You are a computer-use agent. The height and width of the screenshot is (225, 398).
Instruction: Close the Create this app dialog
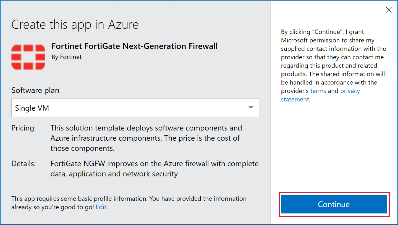click(389, 10)
